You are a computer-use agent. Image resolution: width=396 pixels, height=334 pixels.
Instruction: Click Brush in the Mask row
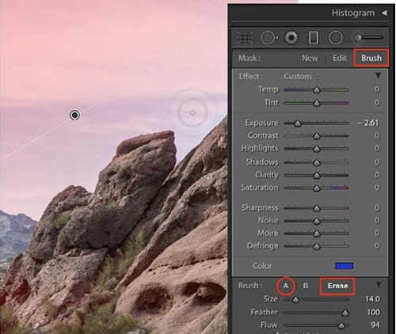coord(371,58)
